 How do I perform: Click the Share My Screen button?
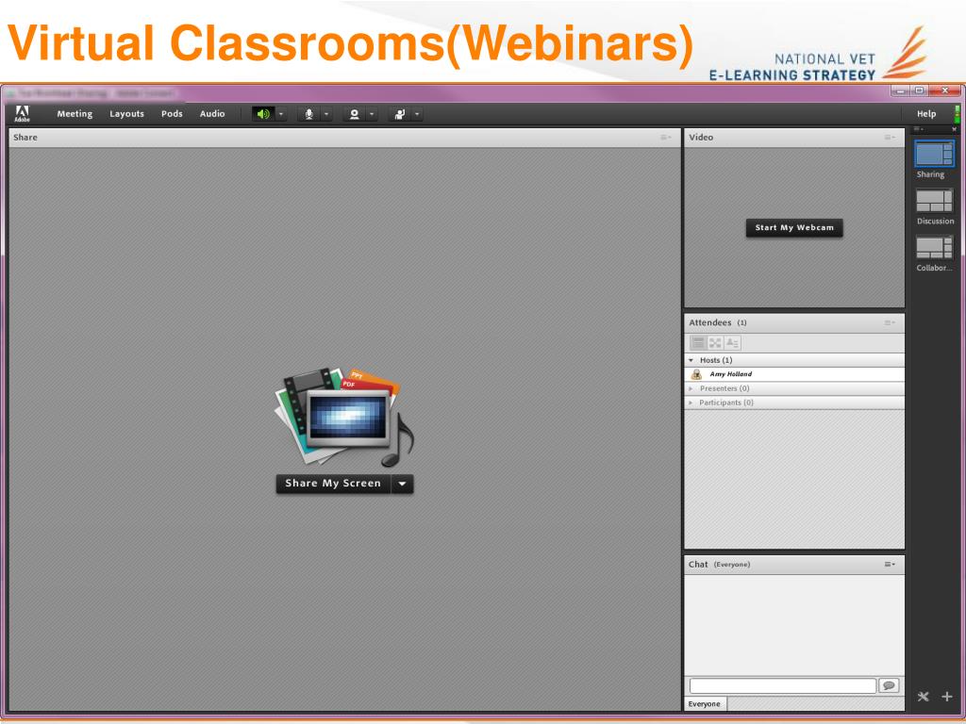[333, 484]
